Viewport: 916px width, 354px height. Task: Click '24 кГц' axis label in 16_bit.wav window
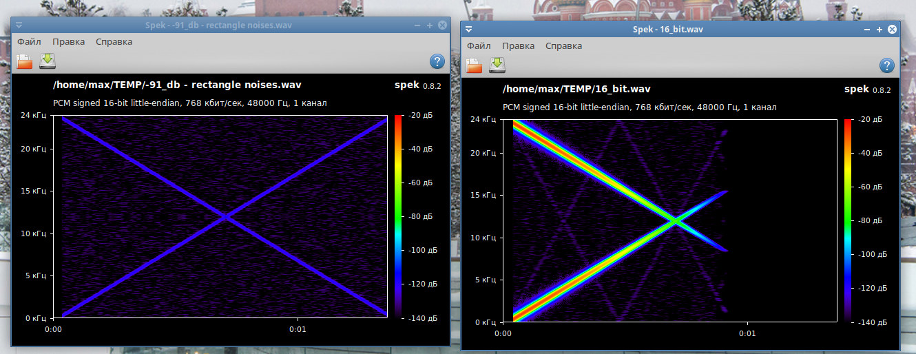click(x=483, y=119)
